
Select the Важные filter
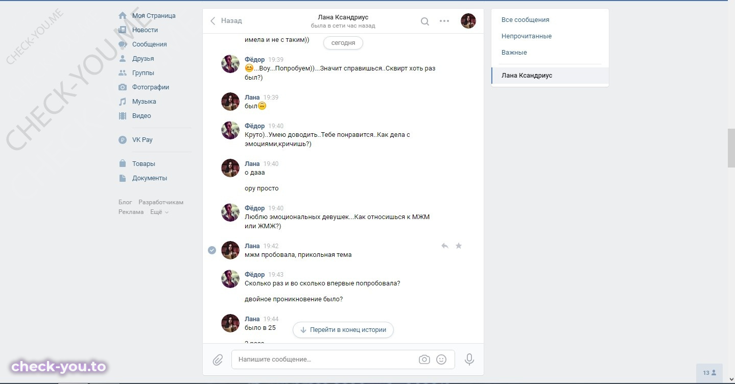550,53
